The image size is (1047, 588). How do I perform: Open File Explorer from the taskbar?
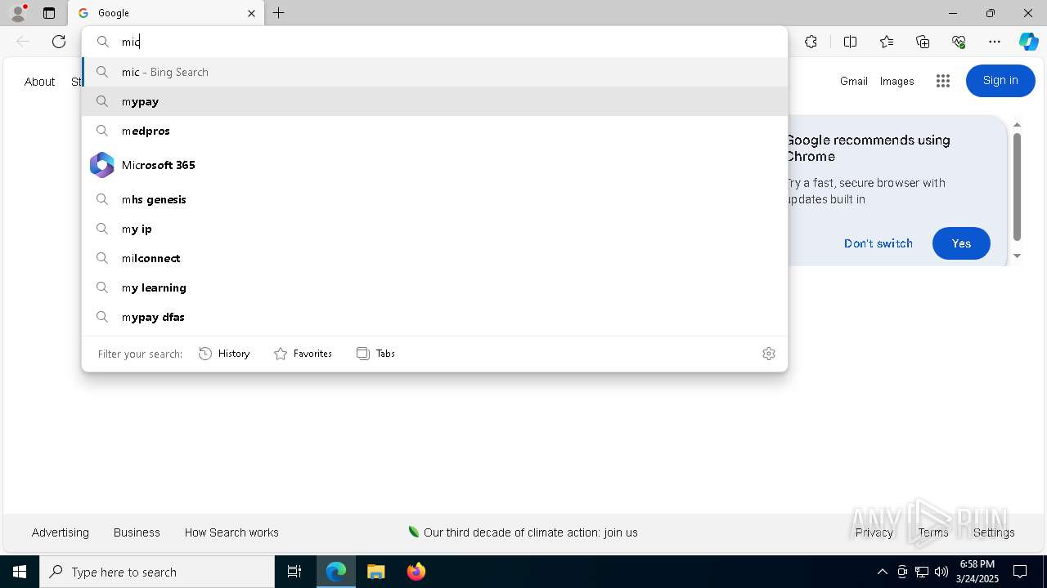click(375, 572)
